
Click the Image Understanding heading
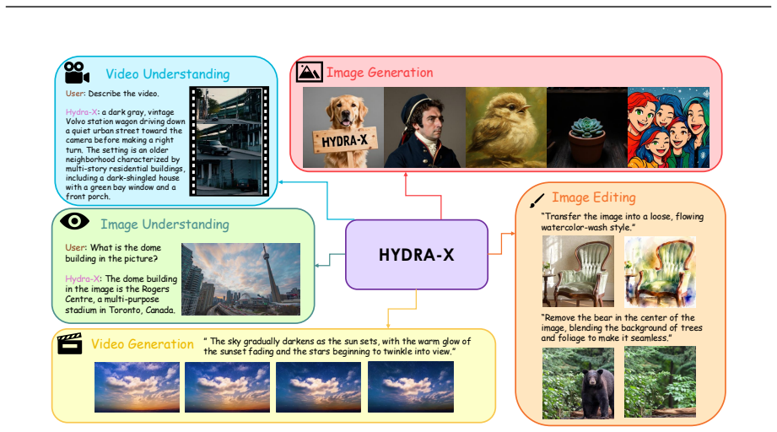[165, 224]
